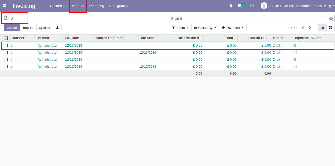Open the Favorites dropdown
Image resolution: width=335 pixels, height=166 pixels.
[233, 28]
